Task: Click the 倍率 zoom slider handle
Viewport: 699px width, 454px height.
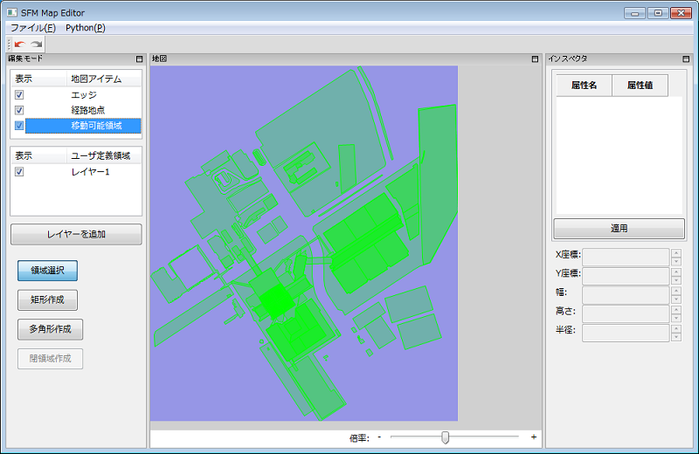Action: click(x=445, y=437)
